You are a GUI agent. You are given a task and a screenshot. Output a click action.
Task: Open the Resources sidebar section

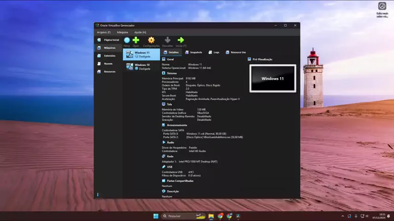coord(109,71)
